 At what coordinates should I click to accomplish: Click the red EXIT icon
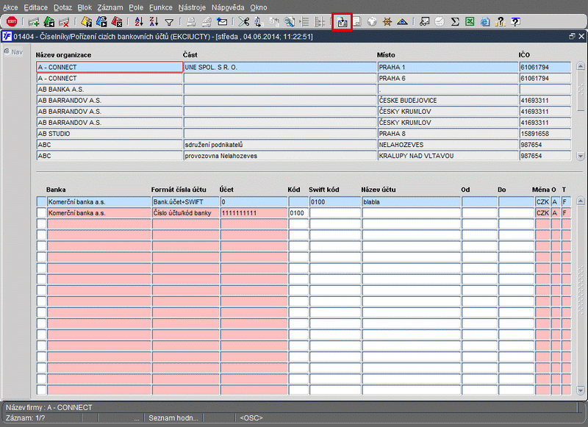[11, 22]
